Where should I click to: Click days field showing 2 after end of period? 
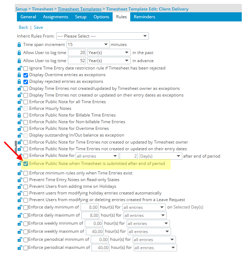(128, 156)
